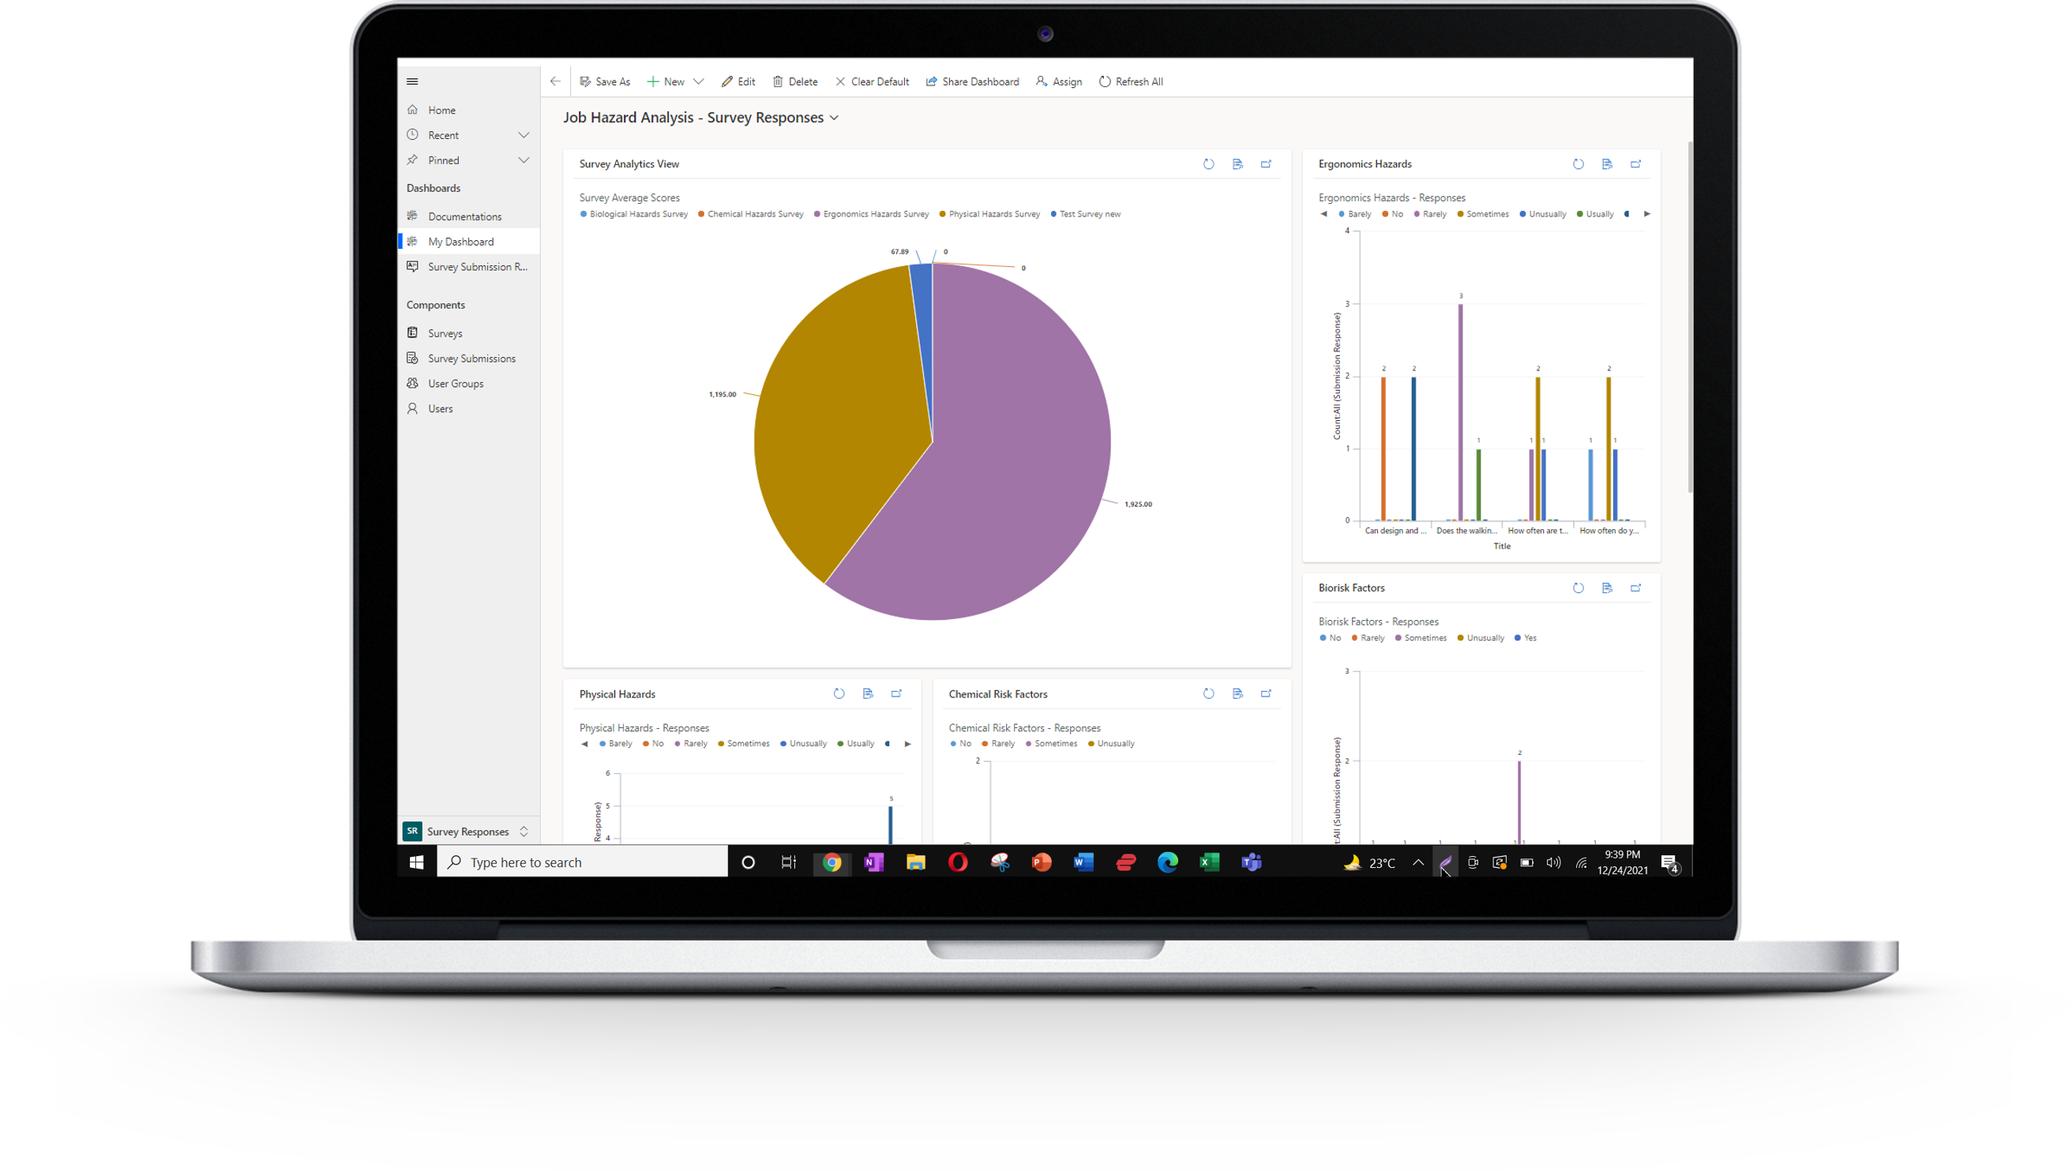This screenshot has width=2072, height=1172.
Task: Click Share Dashboard button
Action: click(x=972, y=81)
